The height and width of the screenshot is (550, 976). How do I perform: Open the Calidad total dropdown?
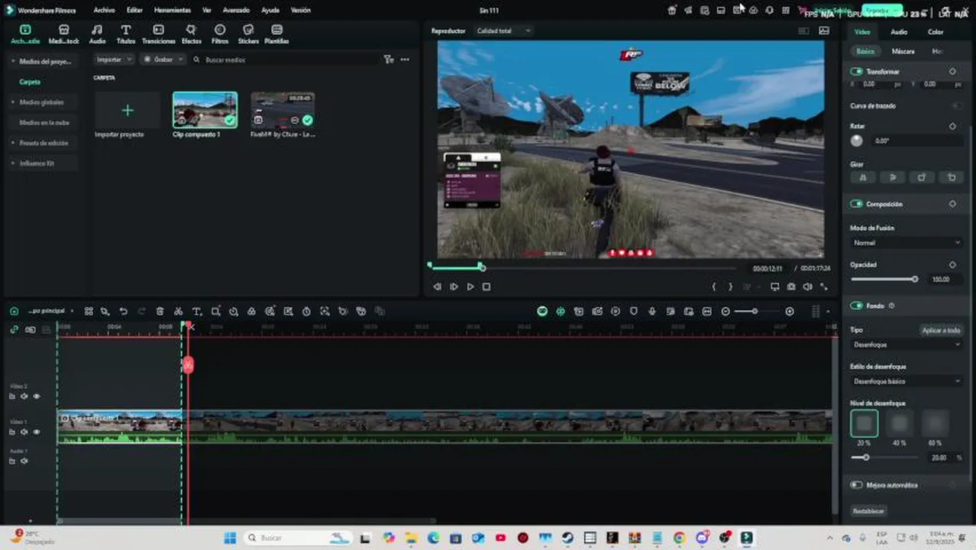(x=503, y=31)
